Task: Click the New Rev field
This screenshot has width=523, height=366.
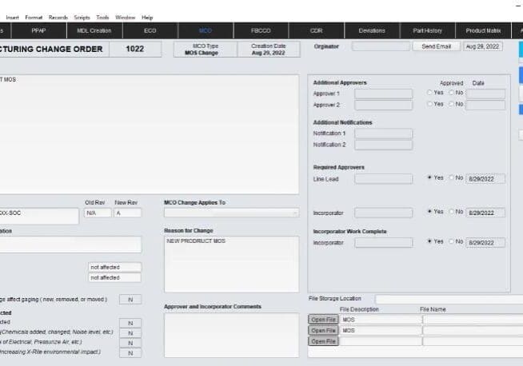Action: click(127, 213)
